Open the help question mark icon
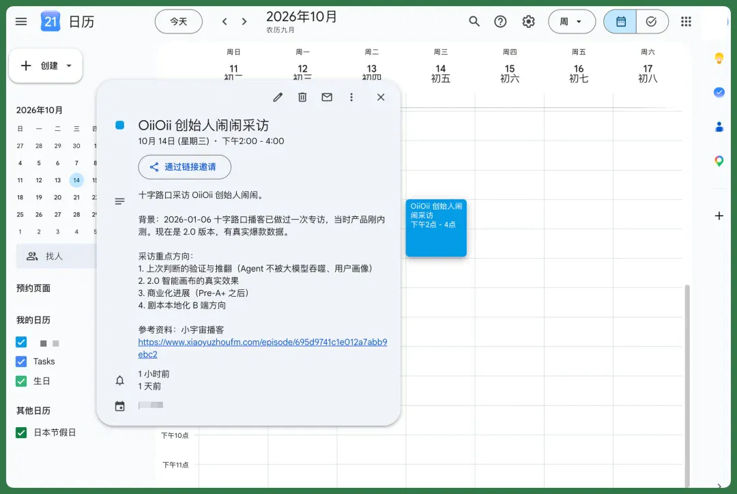 click(501, 22)
